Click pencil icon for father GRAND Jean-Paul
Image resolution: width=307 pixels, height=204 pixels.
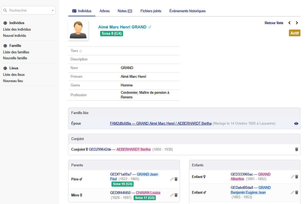172,179
